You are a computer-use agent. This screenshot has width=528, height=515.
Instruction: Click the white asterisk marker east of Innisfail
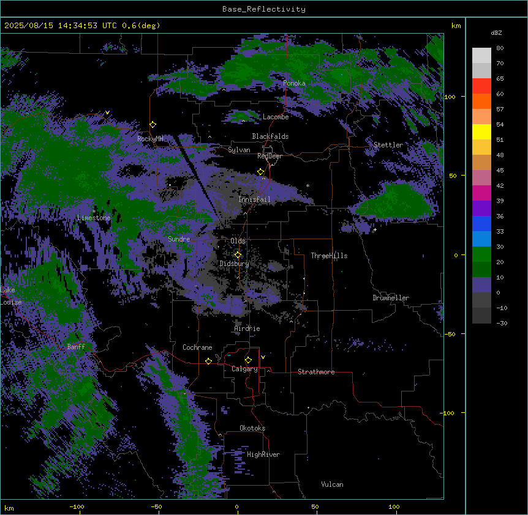coord(307,186)
